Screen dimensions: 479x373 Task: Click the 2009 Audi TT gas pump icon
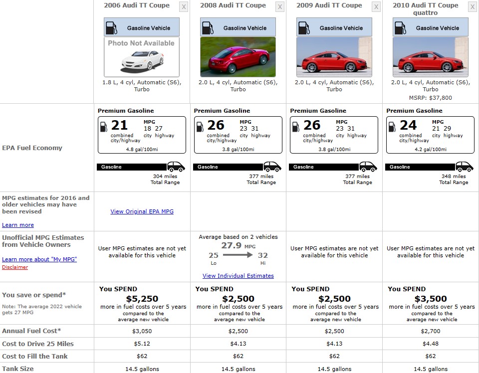click(x=304, y=28)
